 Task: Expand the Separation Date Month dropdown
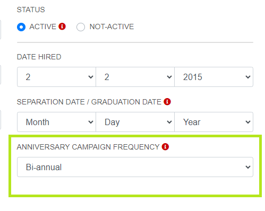tap(56, 122)
